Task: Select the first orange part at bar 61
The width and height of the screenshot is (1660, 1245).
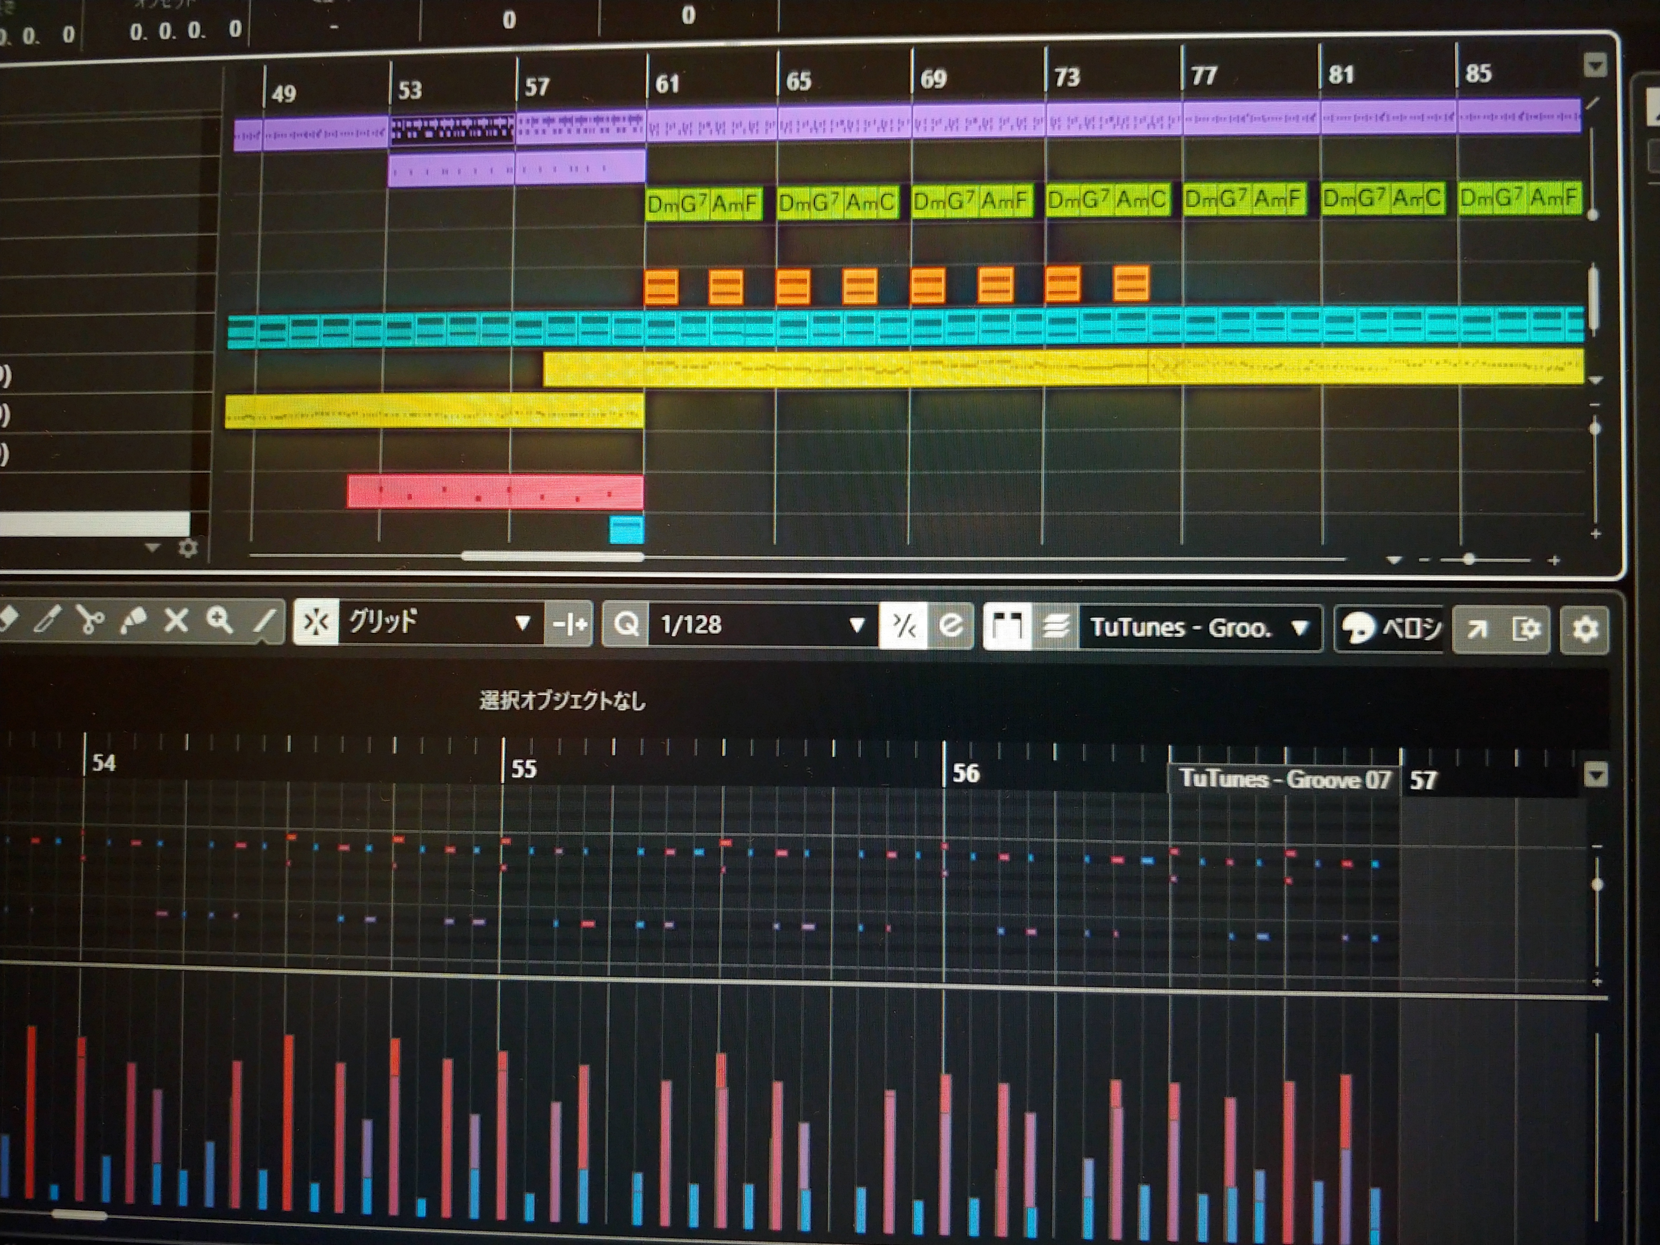Action: click(x=661, y=287)
